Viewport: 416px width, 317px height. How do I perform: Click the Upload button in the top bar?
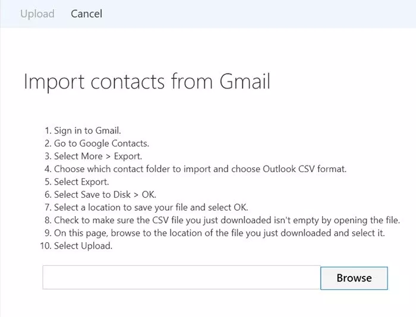pos(37,14)
